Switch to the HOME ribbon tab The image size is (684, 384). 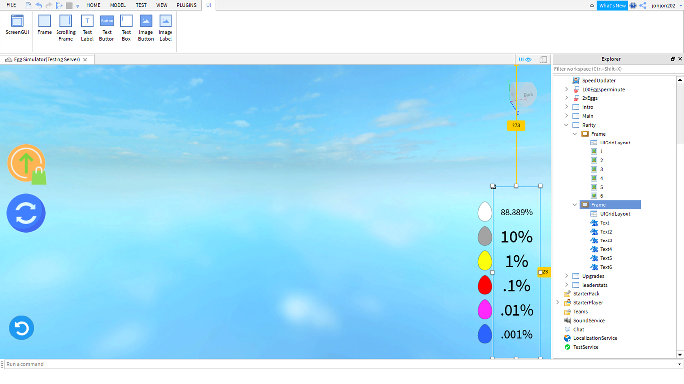click(x=93, y=5)
